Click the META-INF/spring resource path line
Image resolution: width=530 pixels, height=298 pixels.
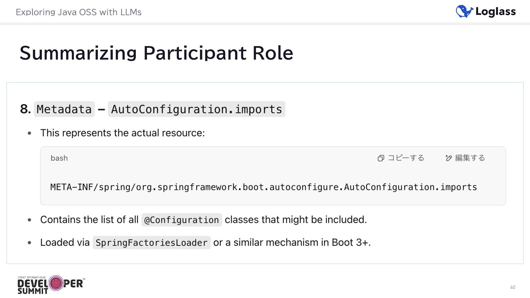click(x=263, y=187)
